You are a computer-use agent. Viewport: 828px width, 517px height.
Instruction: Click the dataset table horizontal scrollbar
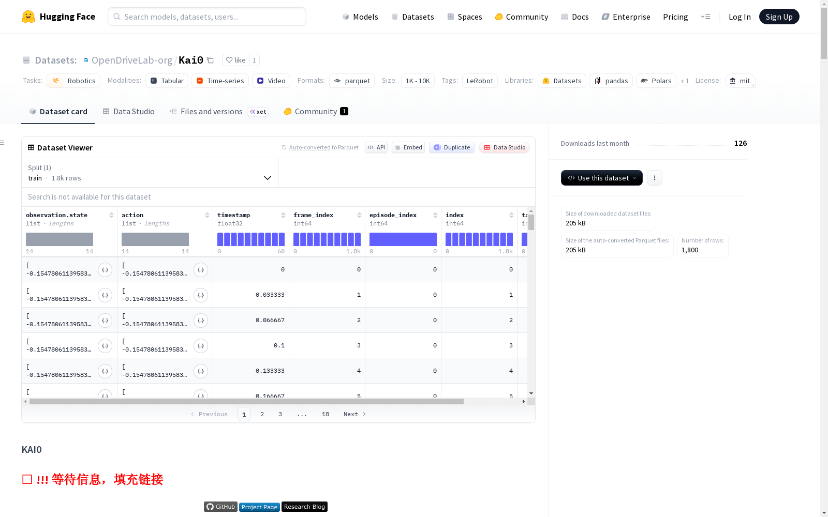tap(246, 401)
